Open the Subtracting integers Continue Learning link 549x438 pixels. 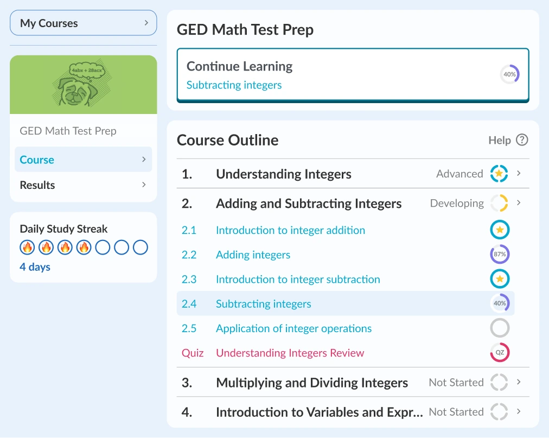coord(234,85)
